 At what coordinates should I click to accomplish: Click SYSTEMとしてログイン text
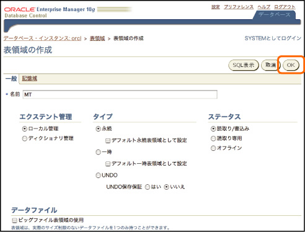tap(273, 38)
